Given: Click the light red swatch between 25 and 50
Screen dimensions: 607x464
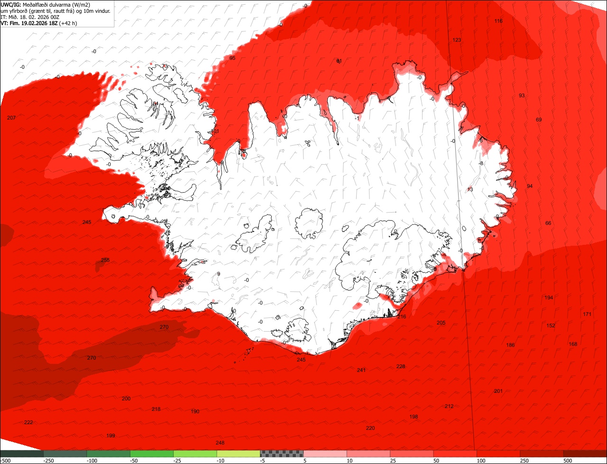Looking at the screenshot, I should tap(412, 454).
